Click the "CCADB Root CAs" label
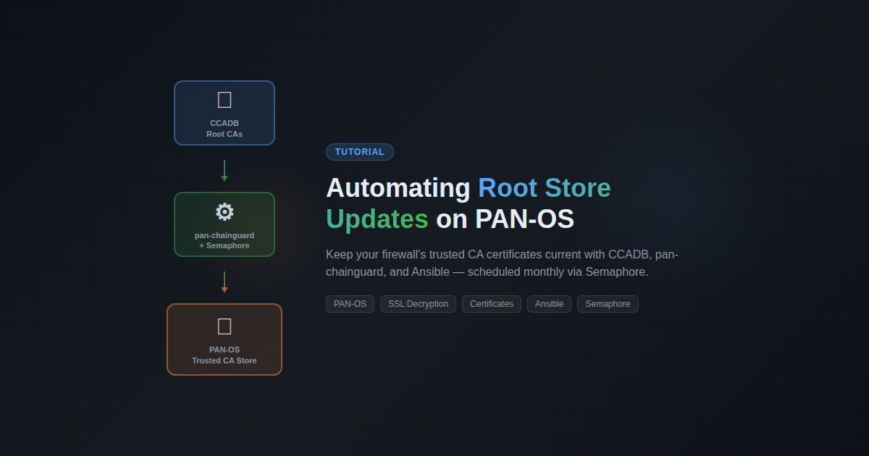This screenshot has height=456, width=869. (x=224, y=129)
